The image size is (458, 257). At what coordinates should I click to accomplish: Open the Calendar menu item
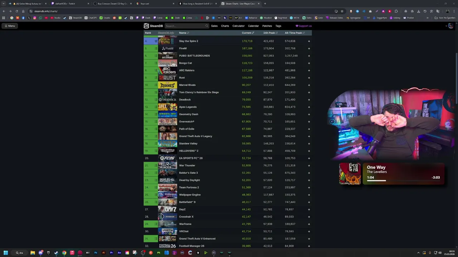coord(253,26)
